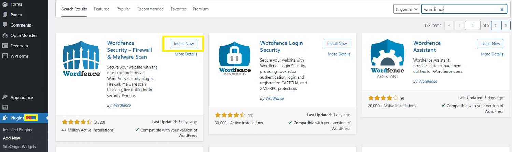Open More Details for Wordfence Assistant
The height and width of the screenshot is (152, 512).
pos(492,54)
